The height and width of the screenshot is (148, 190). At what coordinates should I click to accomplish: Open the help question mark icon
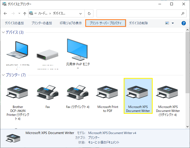[x=184, y=23]
